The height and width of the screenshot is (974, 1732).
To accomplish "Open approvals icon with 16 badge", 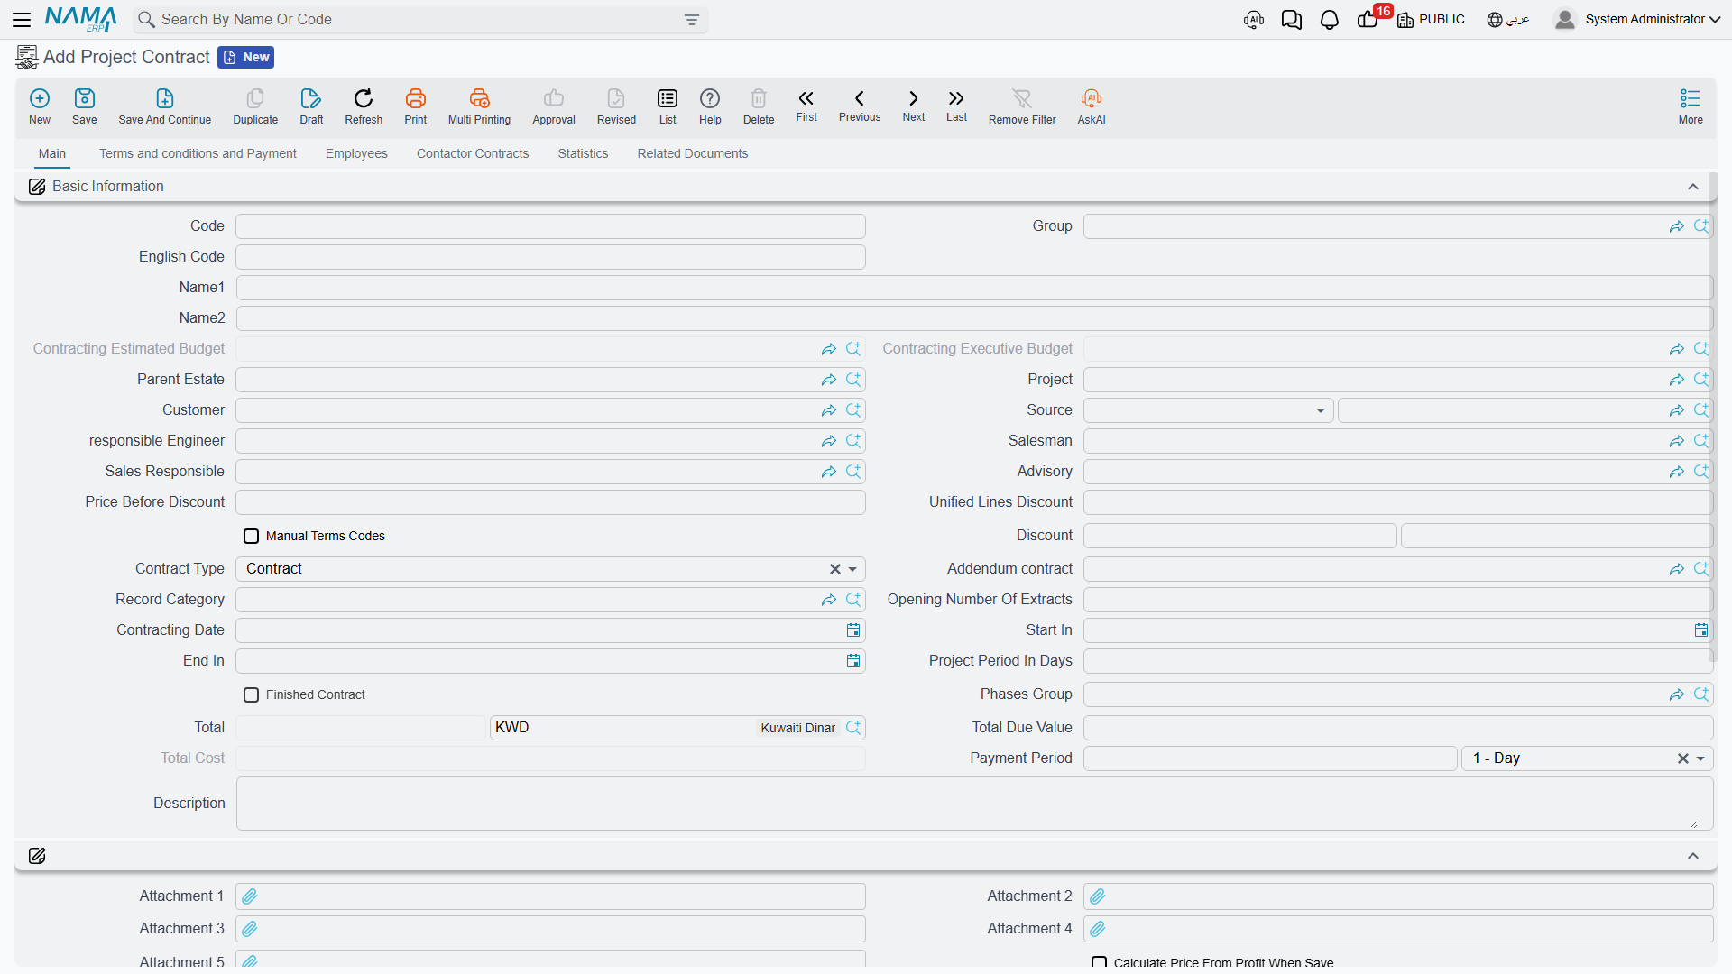I will pyautogui.click(x=1368, y=20).
